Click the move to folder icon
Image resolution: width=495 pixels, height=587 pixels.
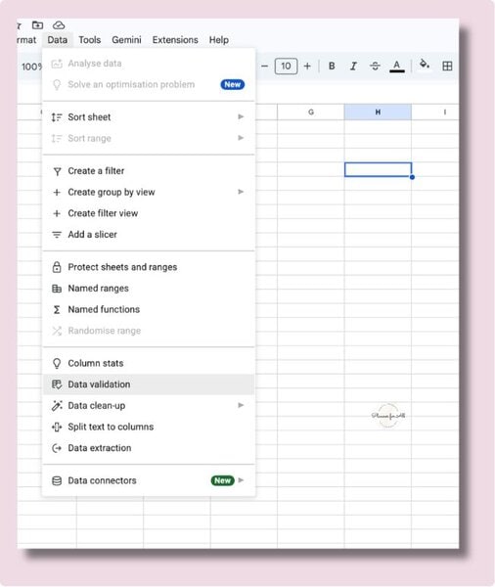[x=37, y=25]
